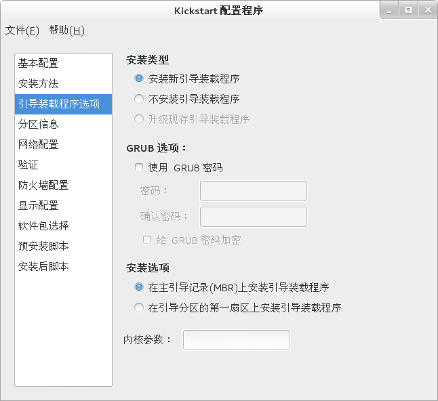The image size is (438, 401).
Task: Open the 网络配置 section
Action: [x=64, y=145]
